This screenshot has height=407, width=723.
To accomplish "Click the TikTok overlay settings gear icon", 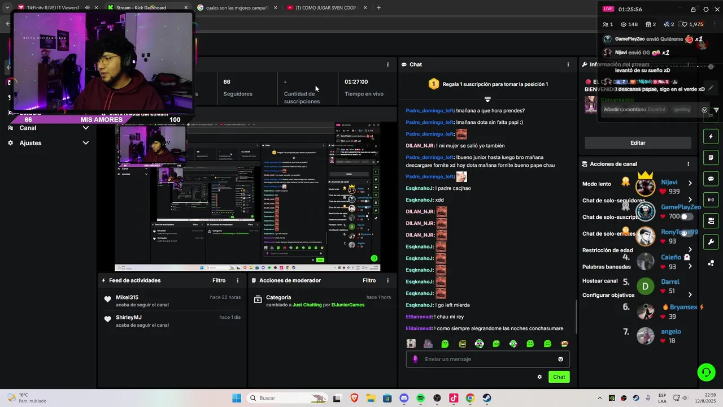I will coord(706,10).
